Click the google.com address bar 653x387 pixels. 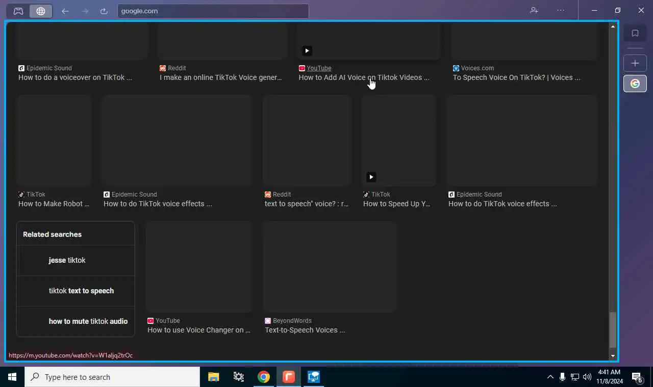coord(213,11)
